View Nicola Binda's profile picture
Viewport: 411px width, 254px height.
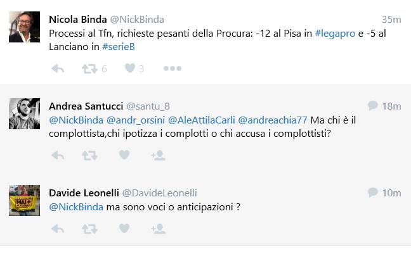coord(24,27)
